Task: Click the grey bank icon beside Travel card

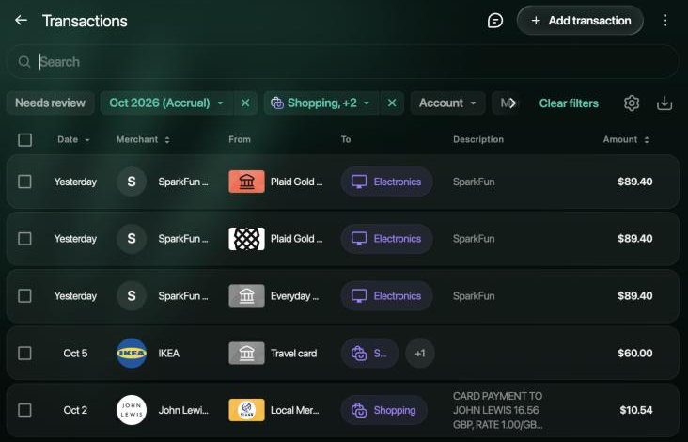Action: [x=246, y=353]
